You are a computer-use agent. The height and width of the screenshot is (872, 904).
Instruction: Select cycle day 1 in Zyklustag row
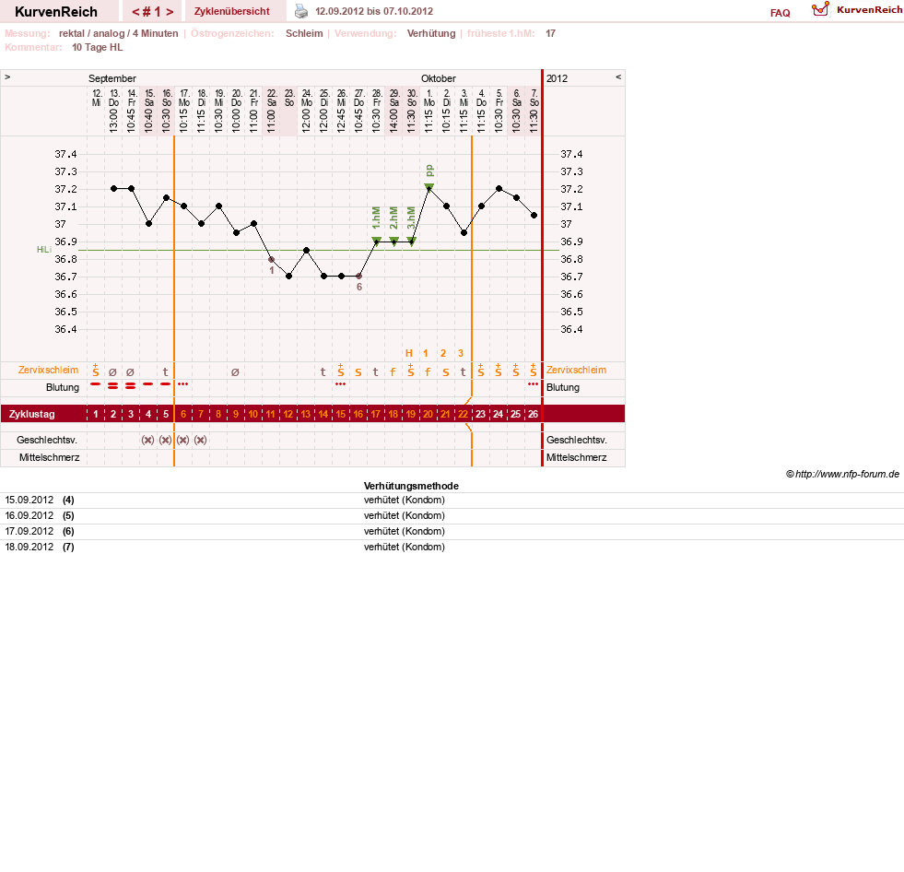coord(96,414)
